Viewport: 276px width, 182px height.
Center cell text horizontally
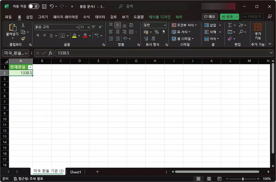[x=118, y=32]
